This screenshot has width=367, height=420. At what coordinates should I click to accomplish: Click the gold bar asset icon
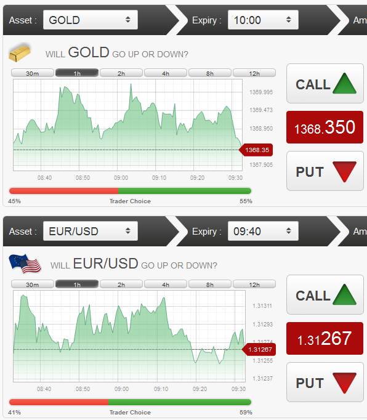pos(20,52)
